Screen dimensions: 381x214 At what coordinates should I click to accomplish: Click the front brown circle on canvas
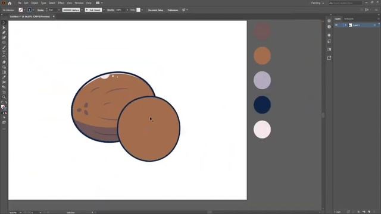click(x=149, y=128)
